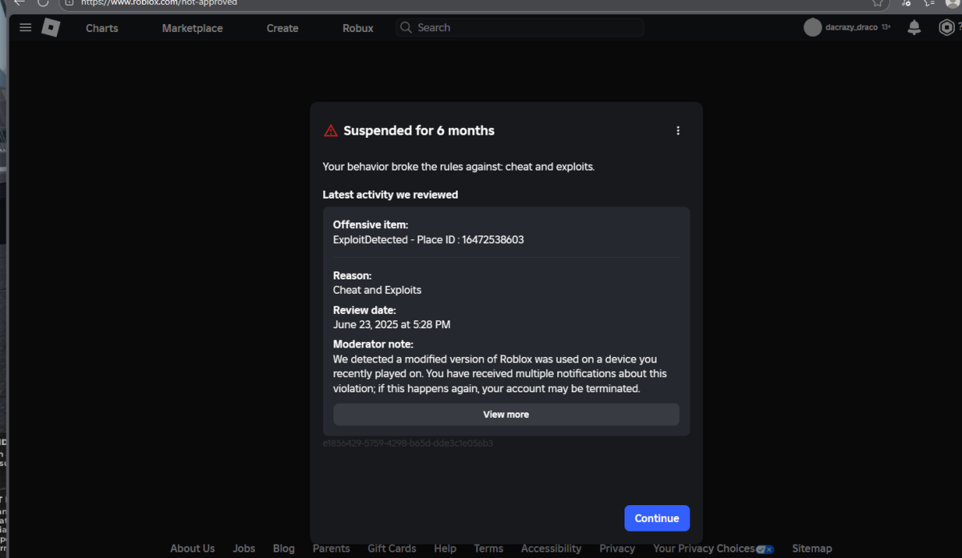Image resolution: width=962 pixels, height=558 pixels.
Task: Click the Roblox logo icon
Action: click(51, 28)
